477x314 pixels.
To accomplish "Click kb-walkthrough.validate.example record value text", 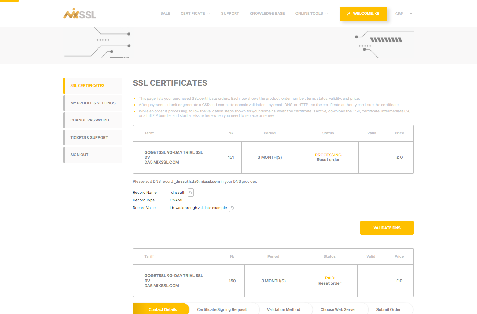I will click(x=198, y=208).
